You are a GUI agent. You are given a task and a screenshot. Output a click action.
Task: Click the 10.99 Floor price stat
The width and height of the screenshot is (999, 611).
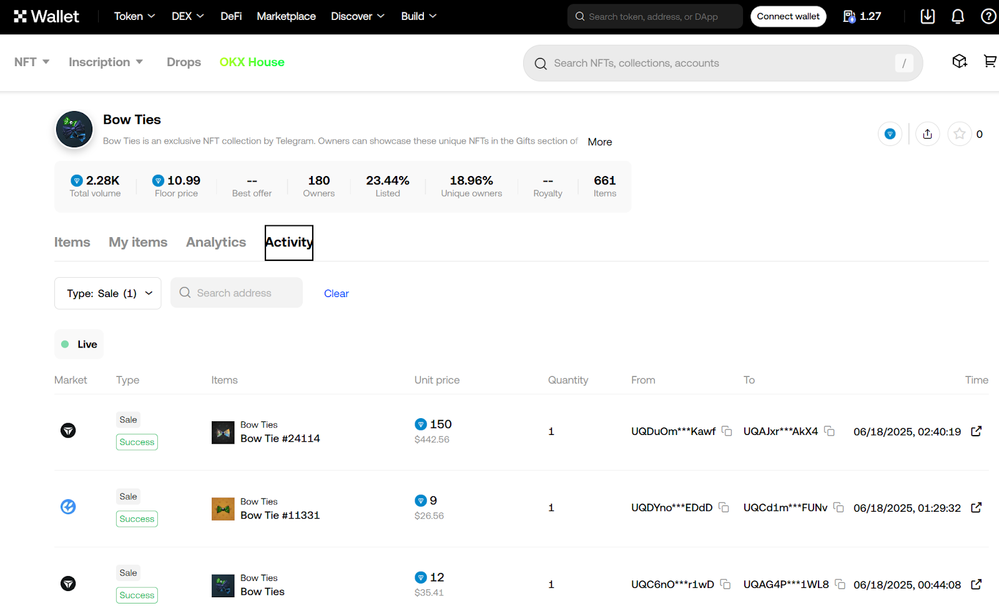[176, 186]
